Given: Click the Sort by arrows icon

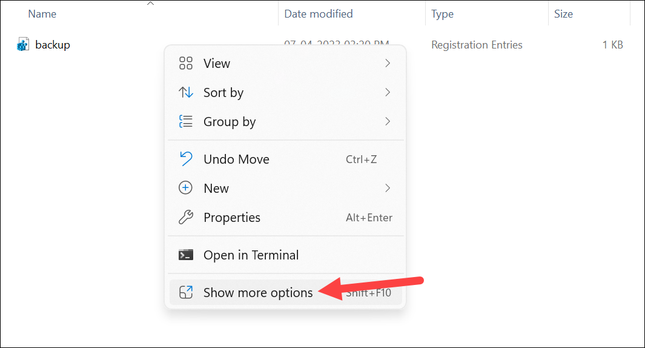Looking at the screenshot, I should pyautogui.click(x=185, y=92).
